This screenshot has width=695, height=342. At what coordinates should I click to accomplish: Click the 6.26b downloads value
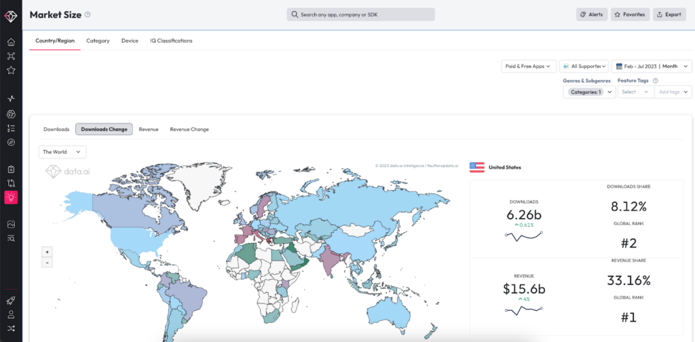click(523, 215)
